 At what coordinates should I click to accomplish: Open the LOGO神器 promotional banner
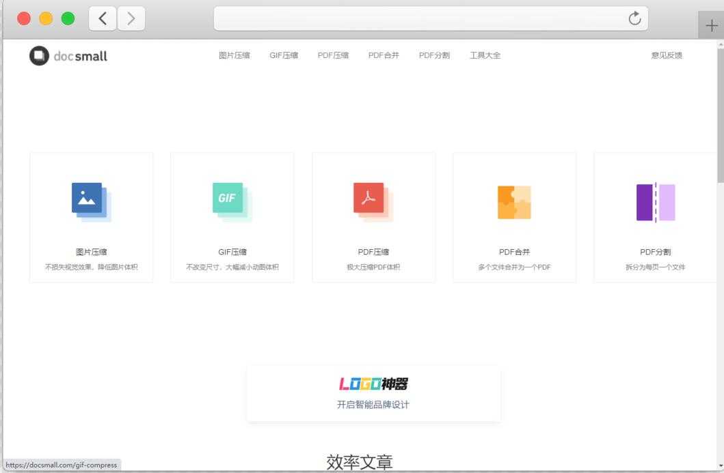click(x=373, y=393)
